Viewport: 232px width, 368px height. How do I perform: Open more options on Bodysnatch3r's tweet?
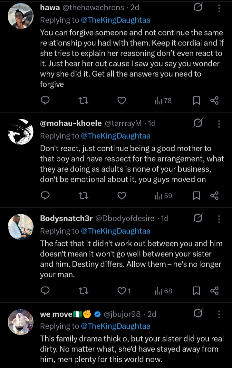click(x=219, y=219)
